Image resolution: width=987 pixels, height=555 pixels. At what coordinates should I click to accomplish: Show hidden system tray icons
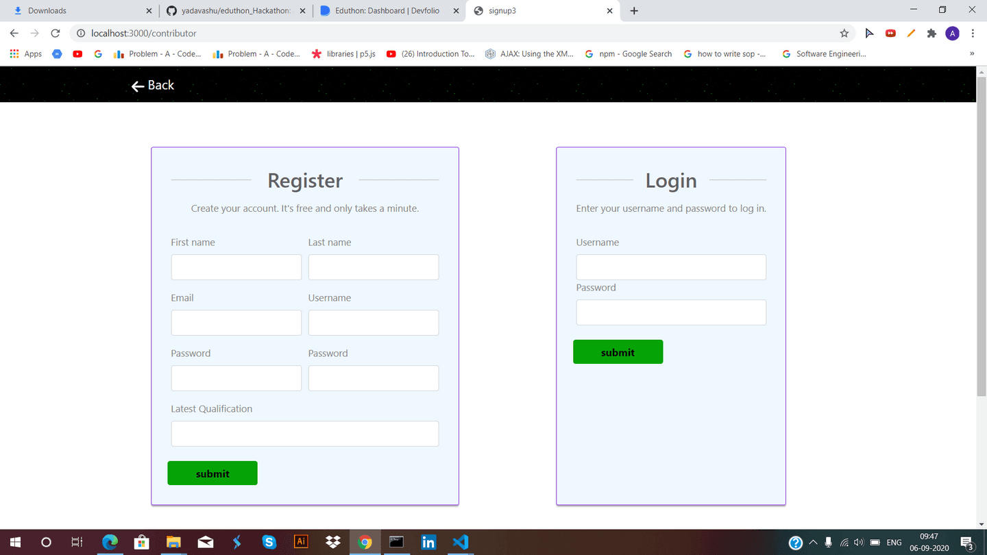click(813, 543)
